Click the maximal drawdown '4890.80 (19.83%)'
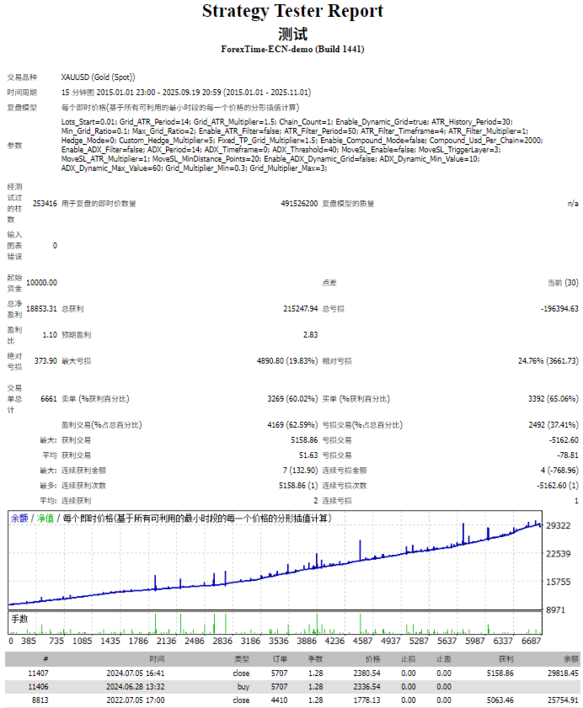 tap(287, 361)
